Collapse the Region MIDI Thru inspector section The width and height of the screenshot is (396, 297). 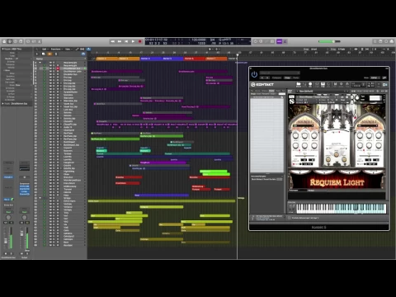point(2,49)
